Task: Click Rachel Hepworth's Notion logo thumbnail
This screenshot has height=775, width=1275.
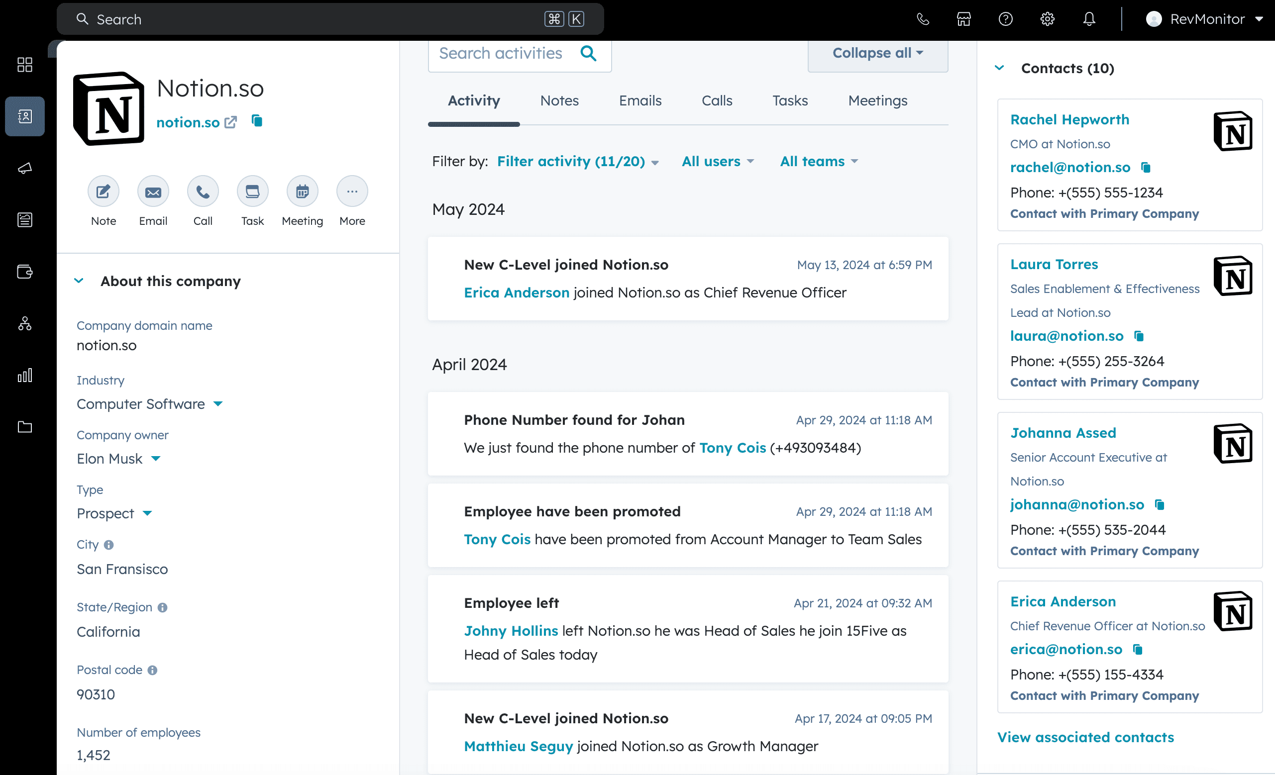Action: 1233,131
